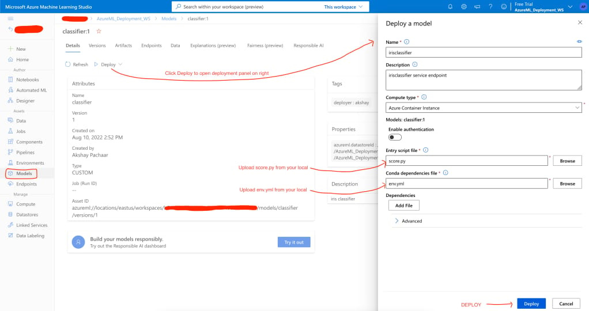Open the settings gear icon

(x=464, y=7)
